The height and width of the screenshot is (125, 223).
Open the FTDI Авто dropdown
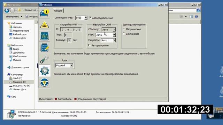(x=114, y=35)
